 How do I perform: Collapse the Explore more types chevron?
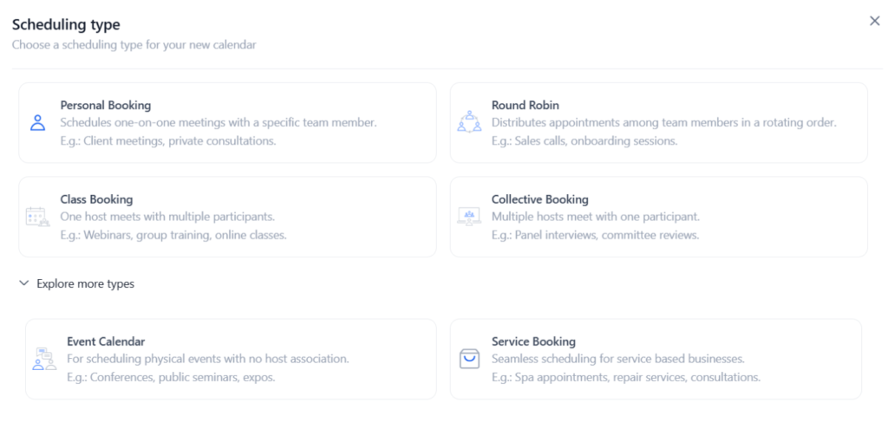[x=23, y=283]
